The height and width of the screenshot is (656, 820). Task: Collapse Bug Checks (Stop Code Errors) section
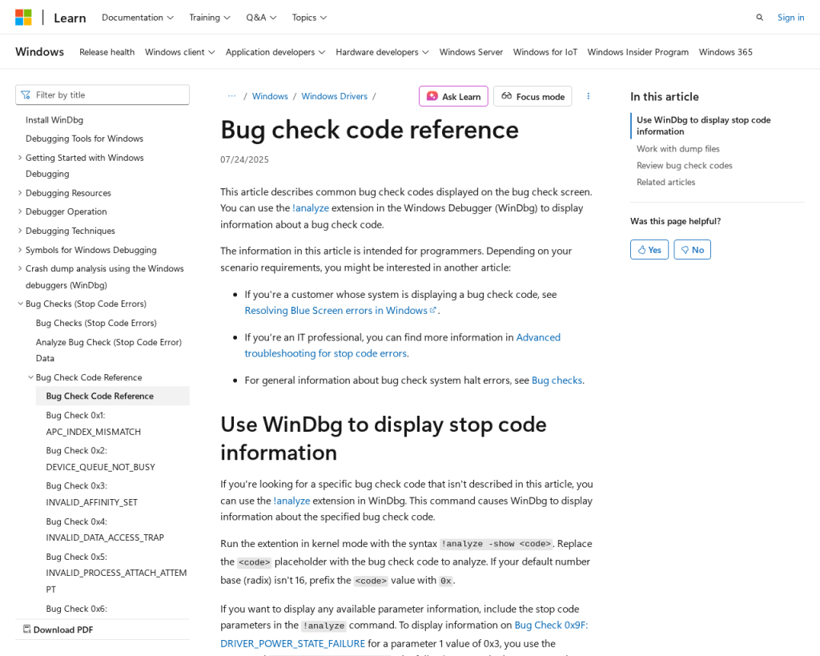click(20, 304)
